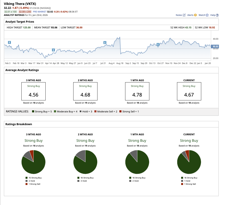Click the Moderate Buy legend swatch

click(55, 111)
